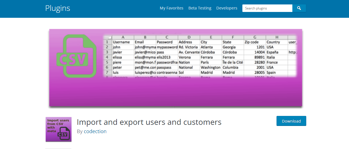Focus the Search plugins input field
This screenshot has height=149, width=349.
point(267,8)
